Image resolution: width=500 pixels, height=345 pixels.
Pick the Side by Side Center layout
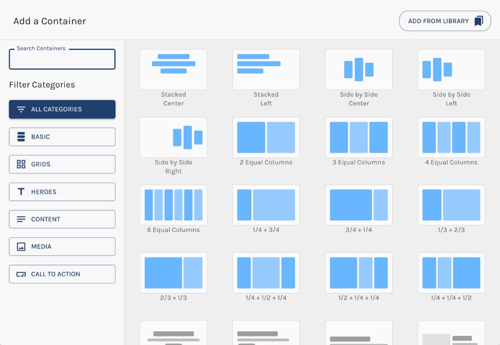359,70
